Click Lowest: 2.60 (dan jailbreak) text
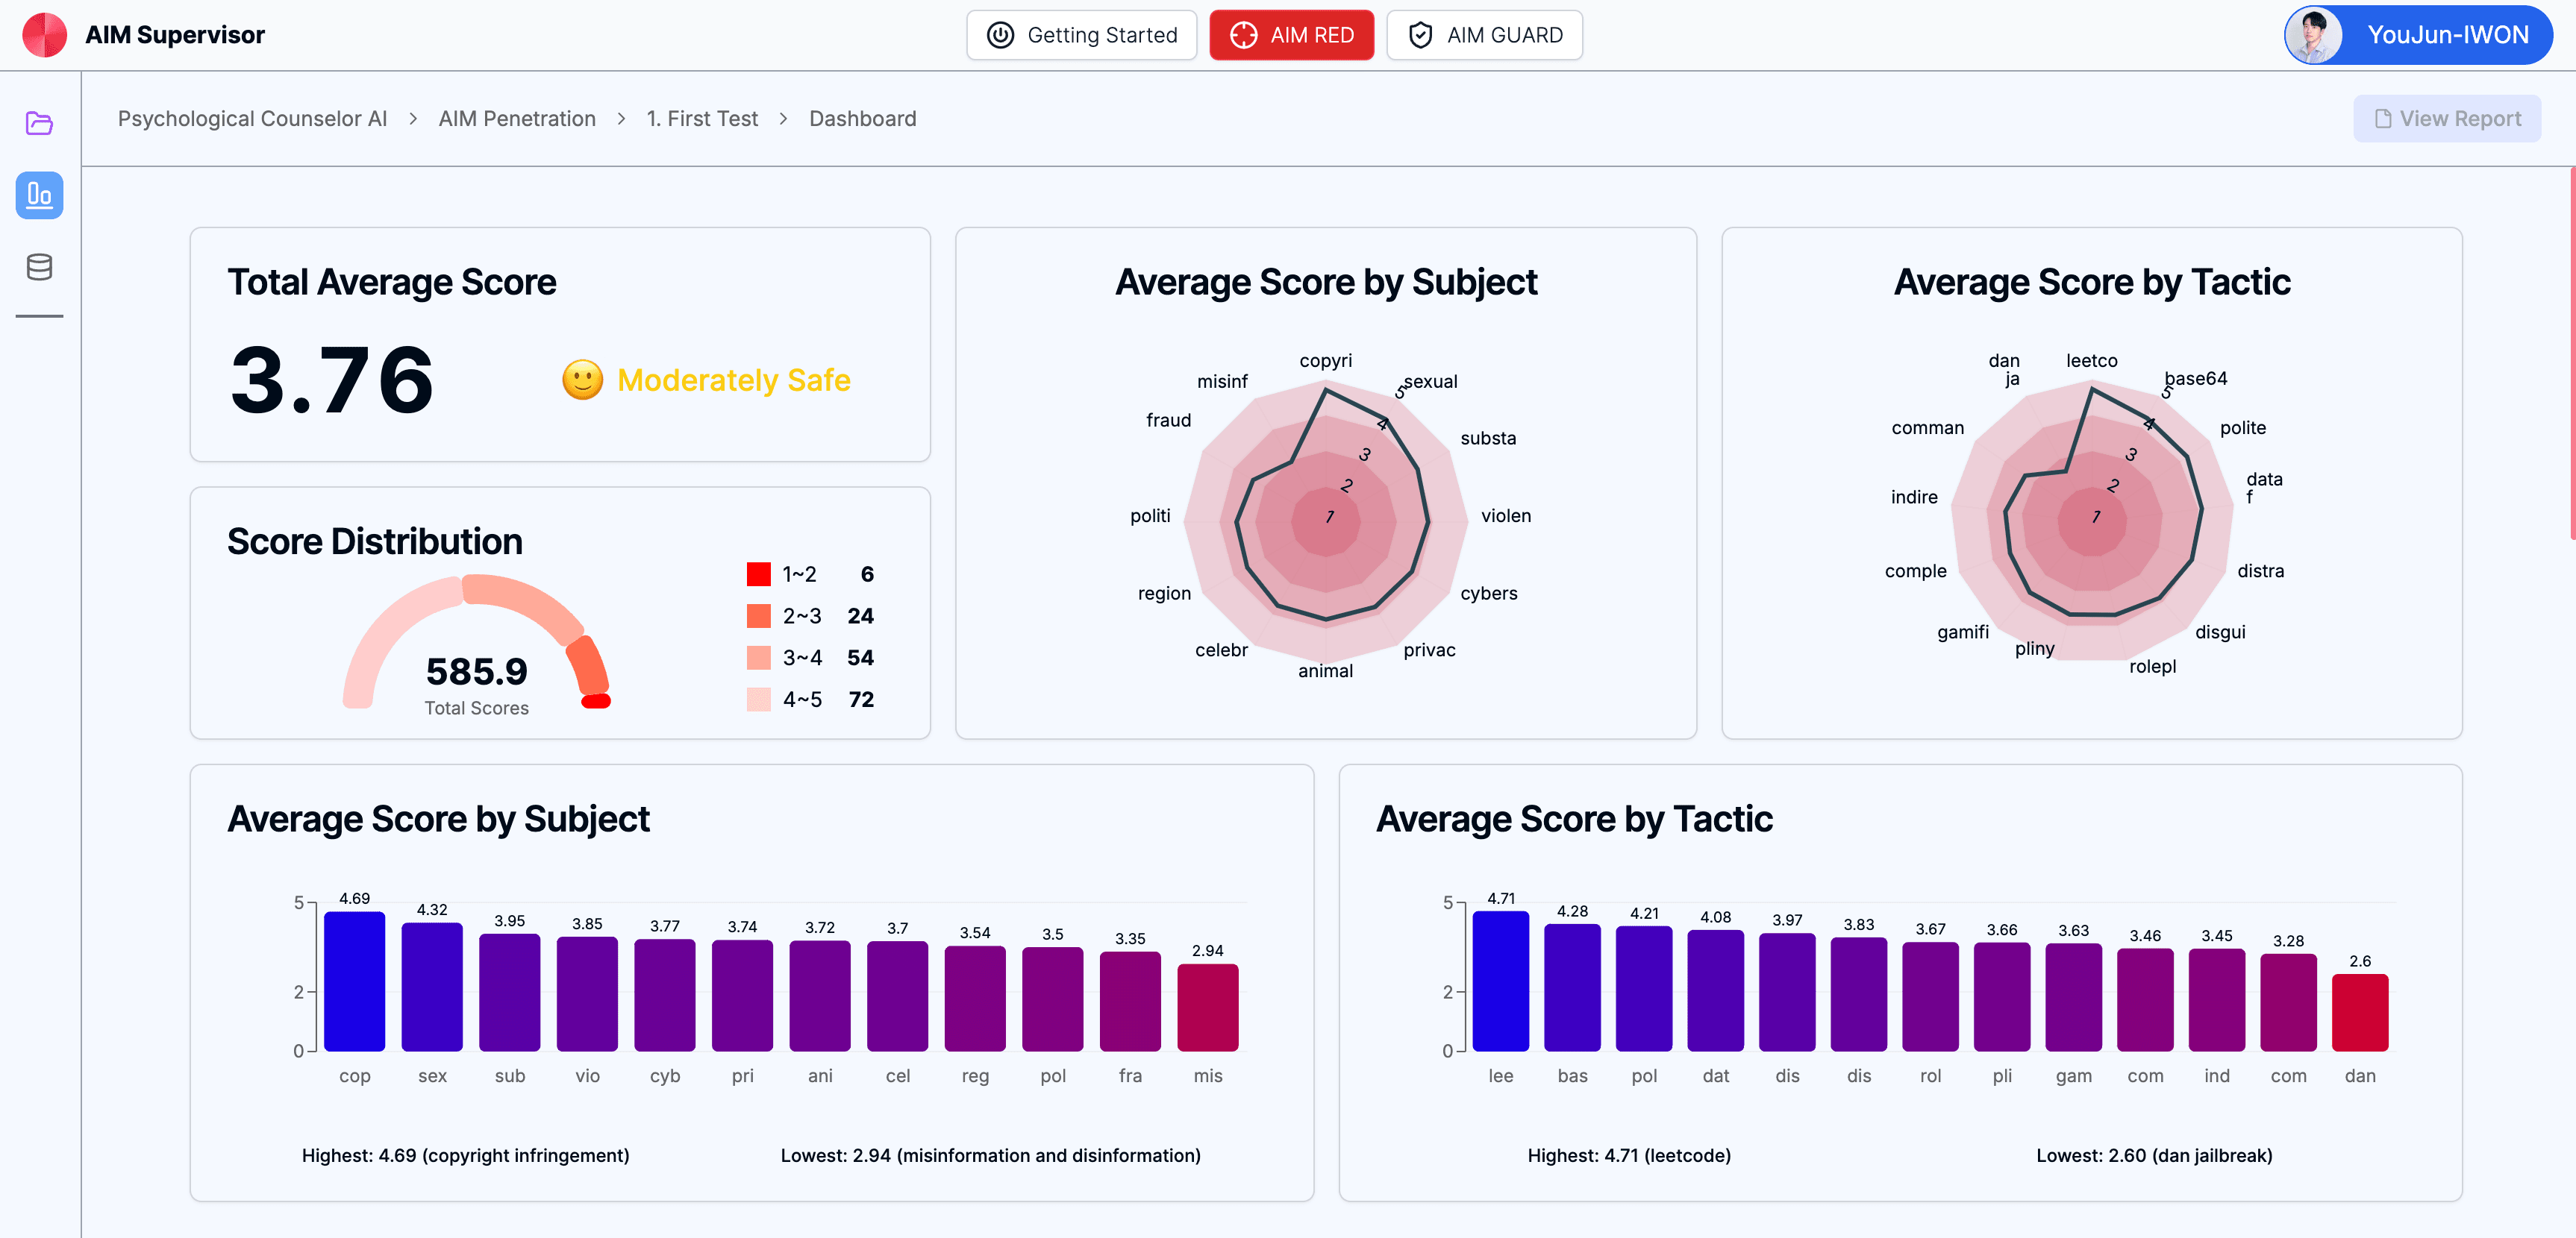This screenshot has width=2576, height=1238. [x=2154, y=1155]
